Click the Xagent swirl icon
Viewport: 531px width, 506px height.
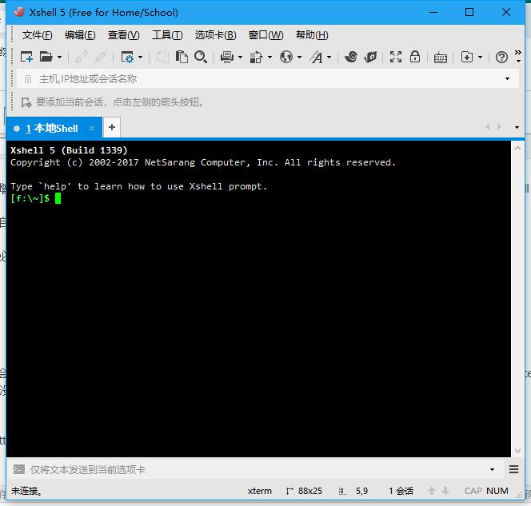tap(350, 57)
